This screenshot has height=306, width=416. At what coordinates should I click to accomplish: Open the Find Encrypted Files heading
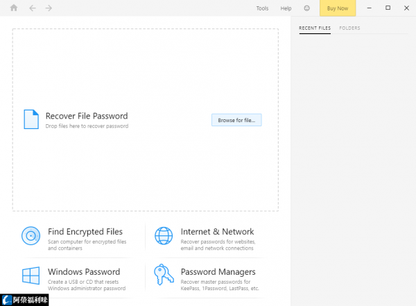click(85, 232)
